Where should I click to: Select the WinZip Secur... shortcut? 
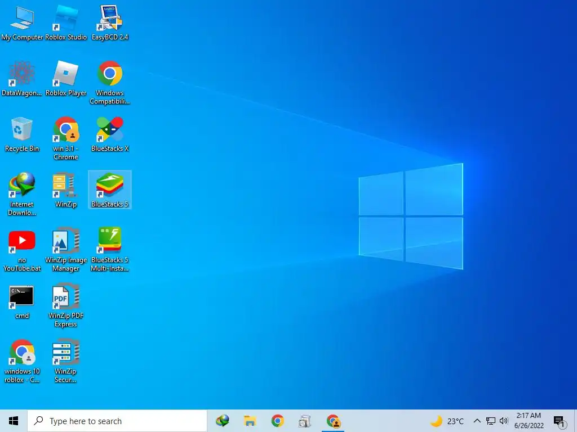click(66, 362)
